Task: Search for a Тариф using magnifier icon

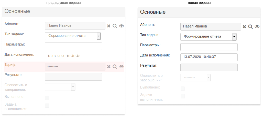Action: tap(115, 67)
